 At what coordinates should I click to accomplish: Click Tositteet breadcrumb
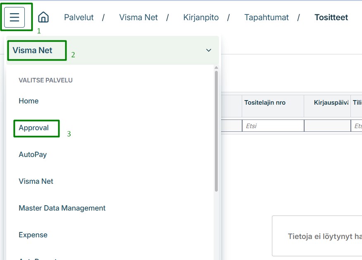pyautogui.click(x=331, y=17)
